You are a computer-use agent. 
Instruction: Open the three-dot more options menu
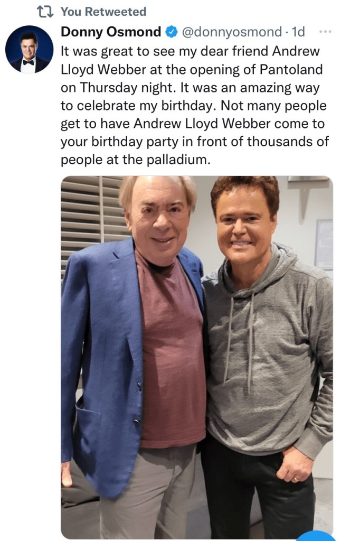click(x=326, y=32)
